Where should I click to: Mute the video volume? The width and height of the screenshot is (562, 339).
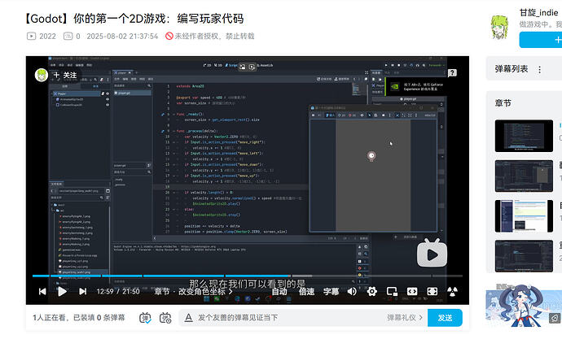tap(352, 291)
